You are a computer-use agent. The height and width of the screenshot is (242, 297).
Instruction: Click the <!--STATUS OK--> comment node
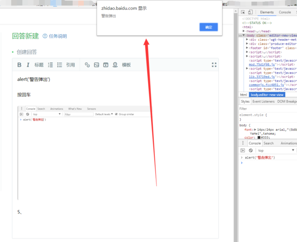coord(257,23)
